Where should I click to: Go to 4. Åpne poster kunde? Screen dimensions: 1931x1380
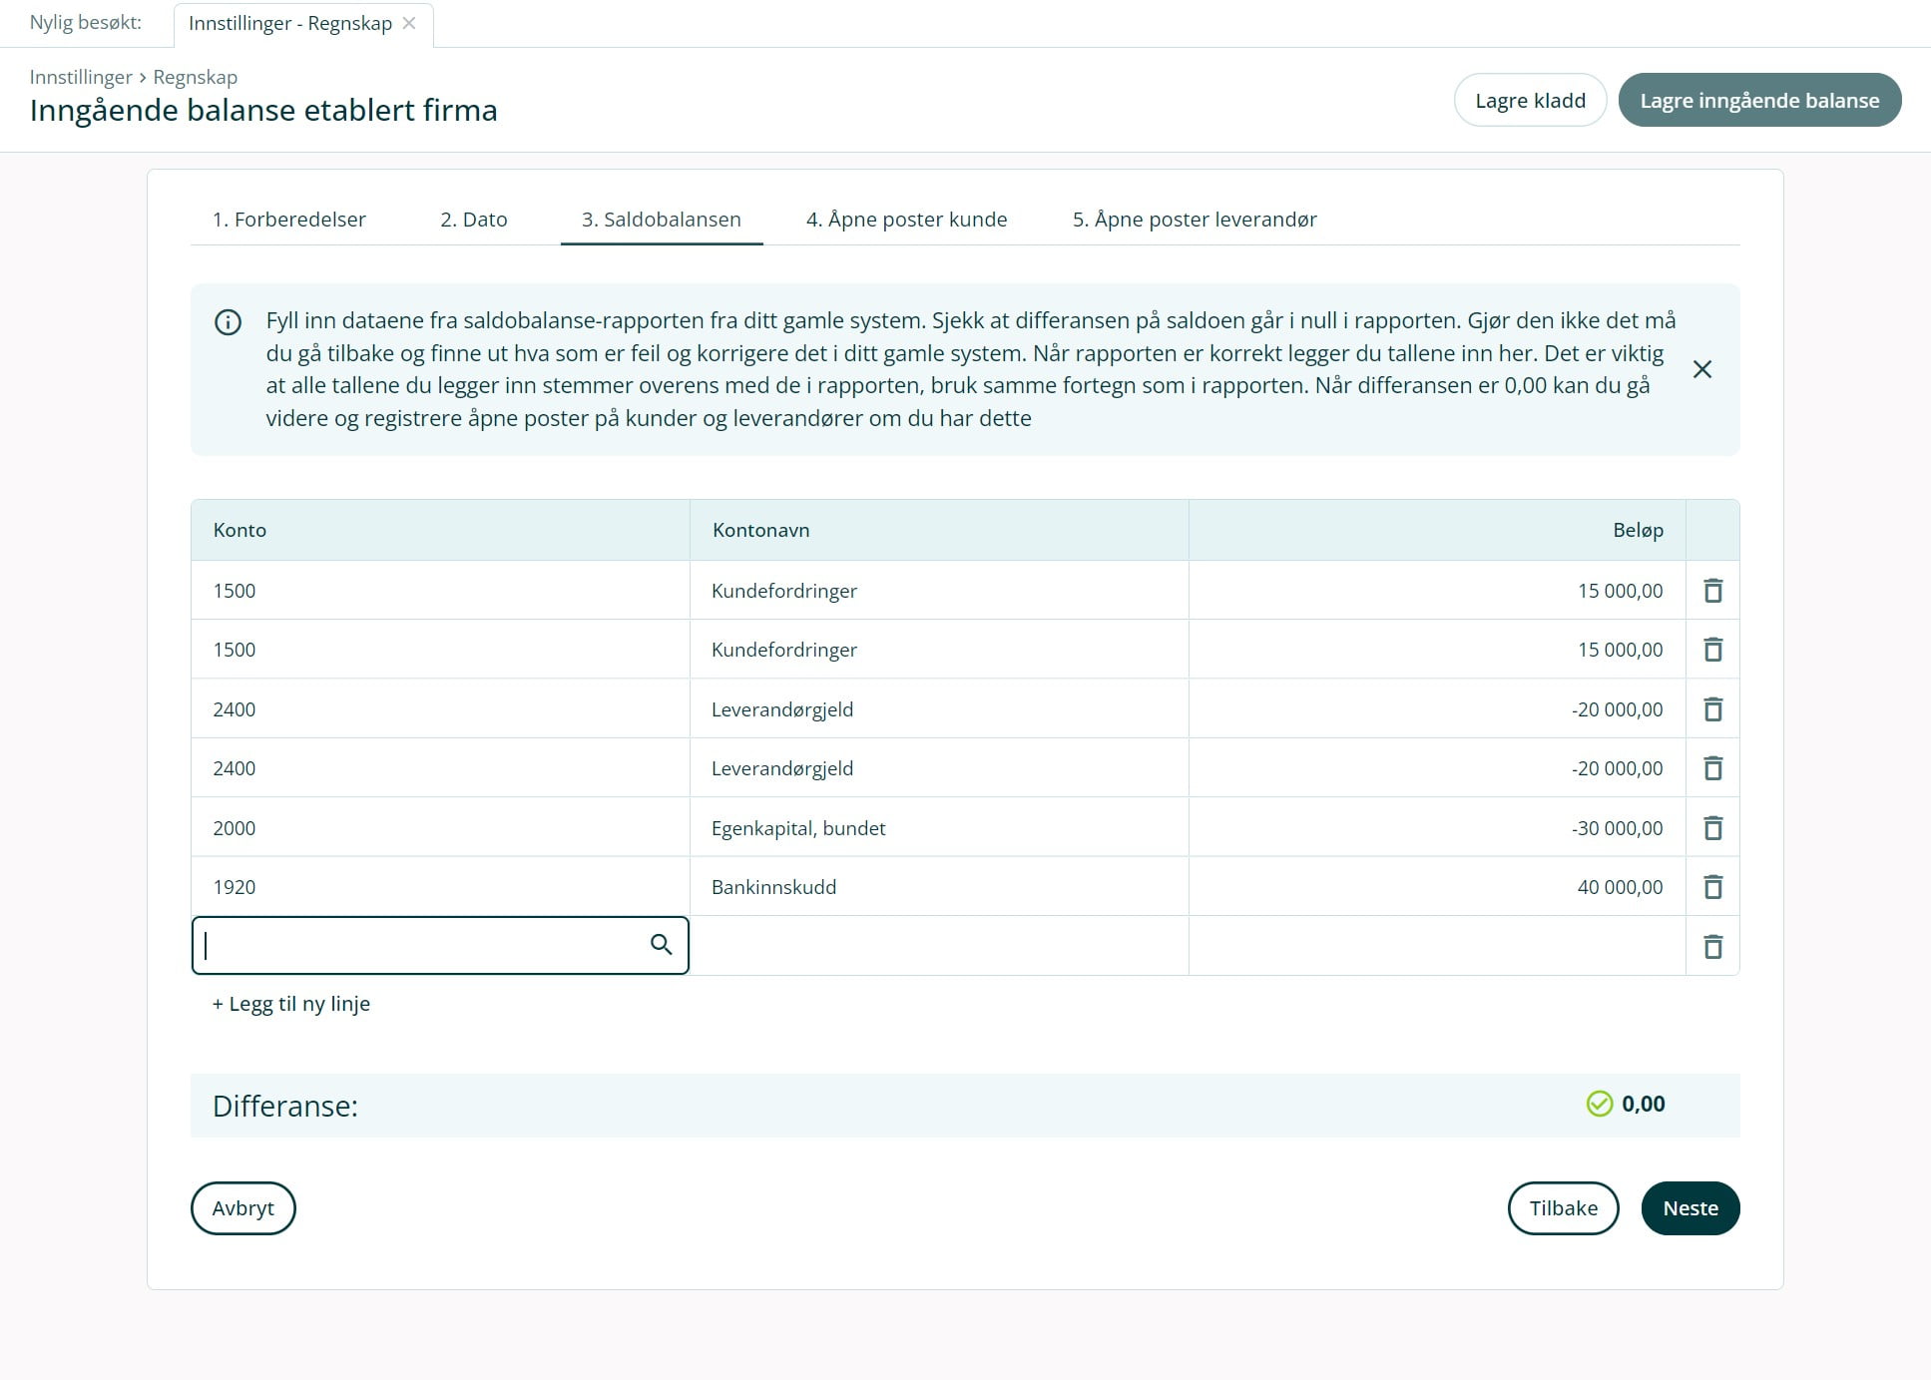coord(906,220)
